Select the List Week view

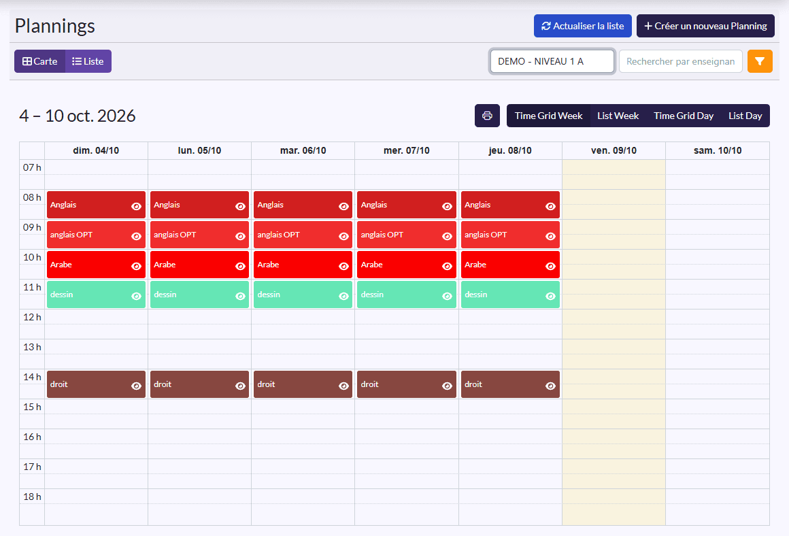coord(618,116)
